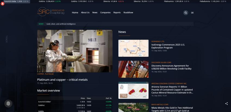Click the News section heading
Screen dimensions: 231x112
point(122,32)
